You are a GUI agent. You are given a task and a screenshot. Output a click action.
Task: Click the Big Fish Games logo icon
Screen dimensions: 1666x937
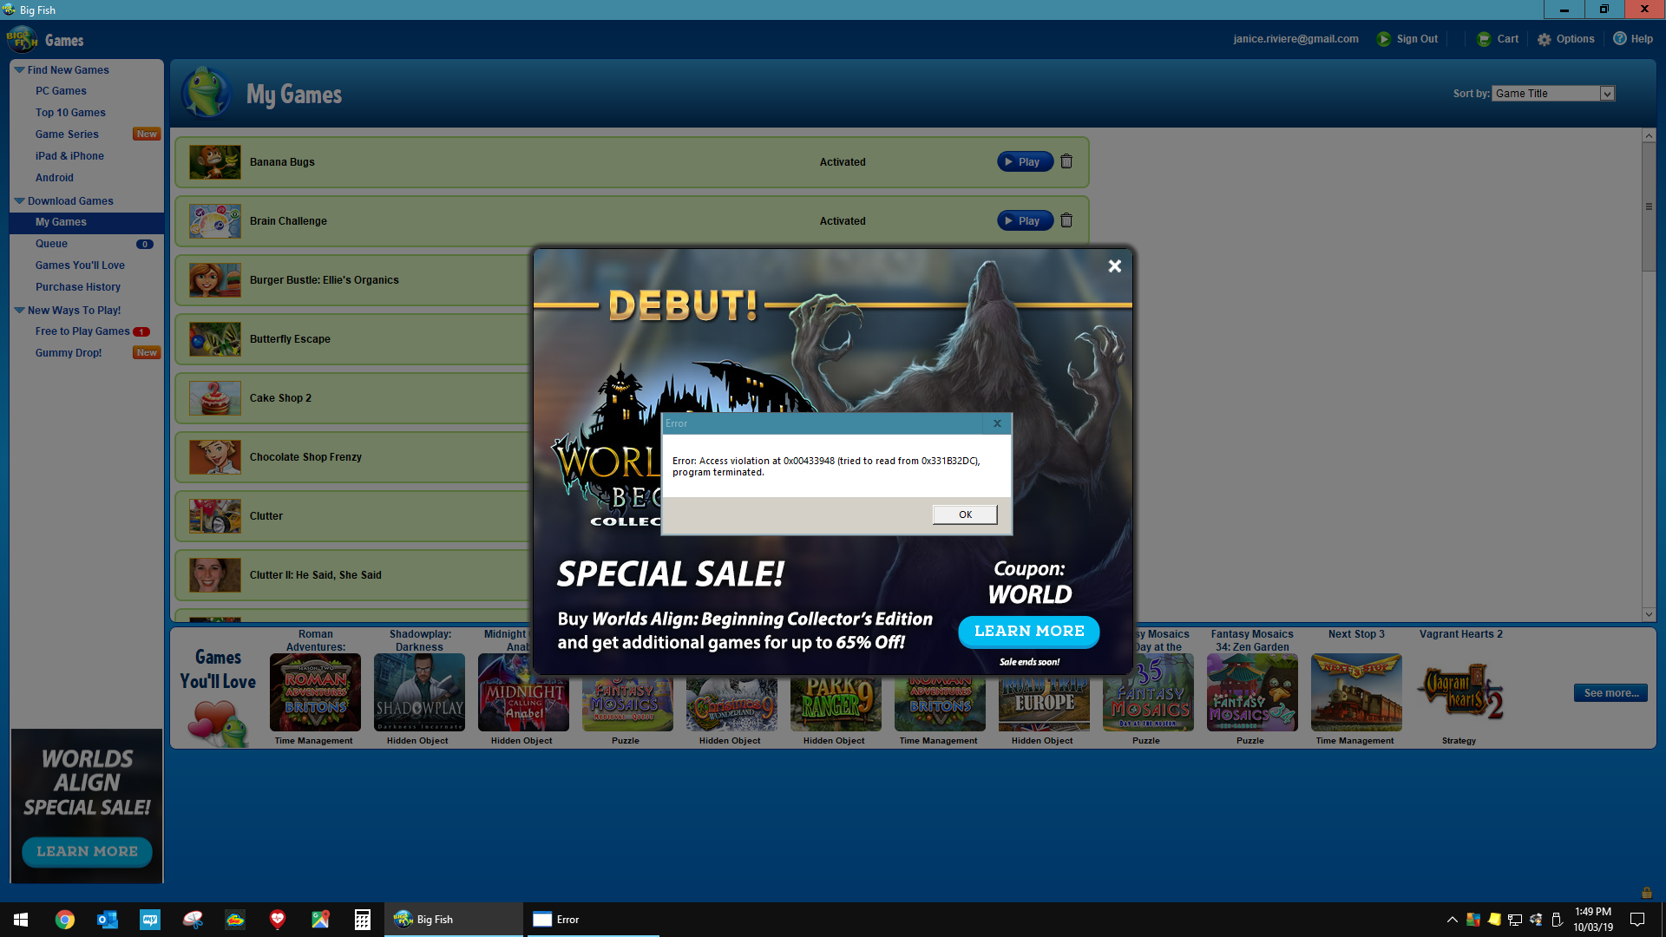coord(22,40)
